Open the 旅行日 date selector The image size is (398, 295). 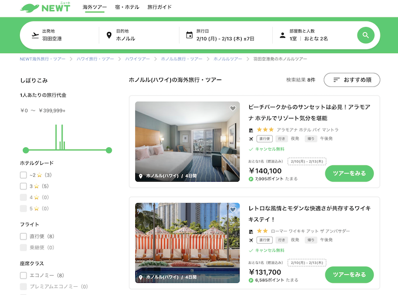pyautogui.click(x=225, y=35)
